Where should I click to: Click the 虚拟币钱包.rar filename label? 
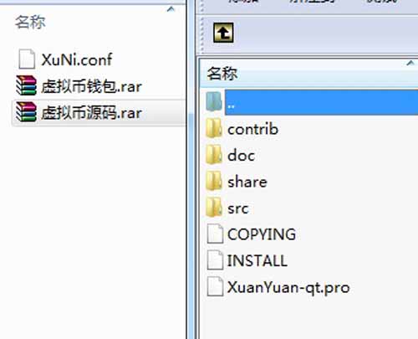pyautogui.click(x=92, y=86)
